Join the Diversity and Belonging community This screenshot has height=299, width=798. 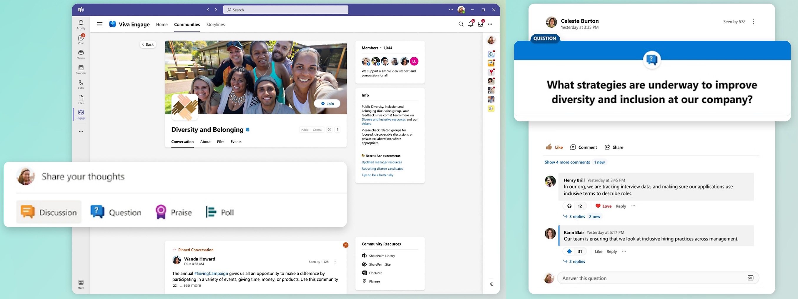coord(327,104)
